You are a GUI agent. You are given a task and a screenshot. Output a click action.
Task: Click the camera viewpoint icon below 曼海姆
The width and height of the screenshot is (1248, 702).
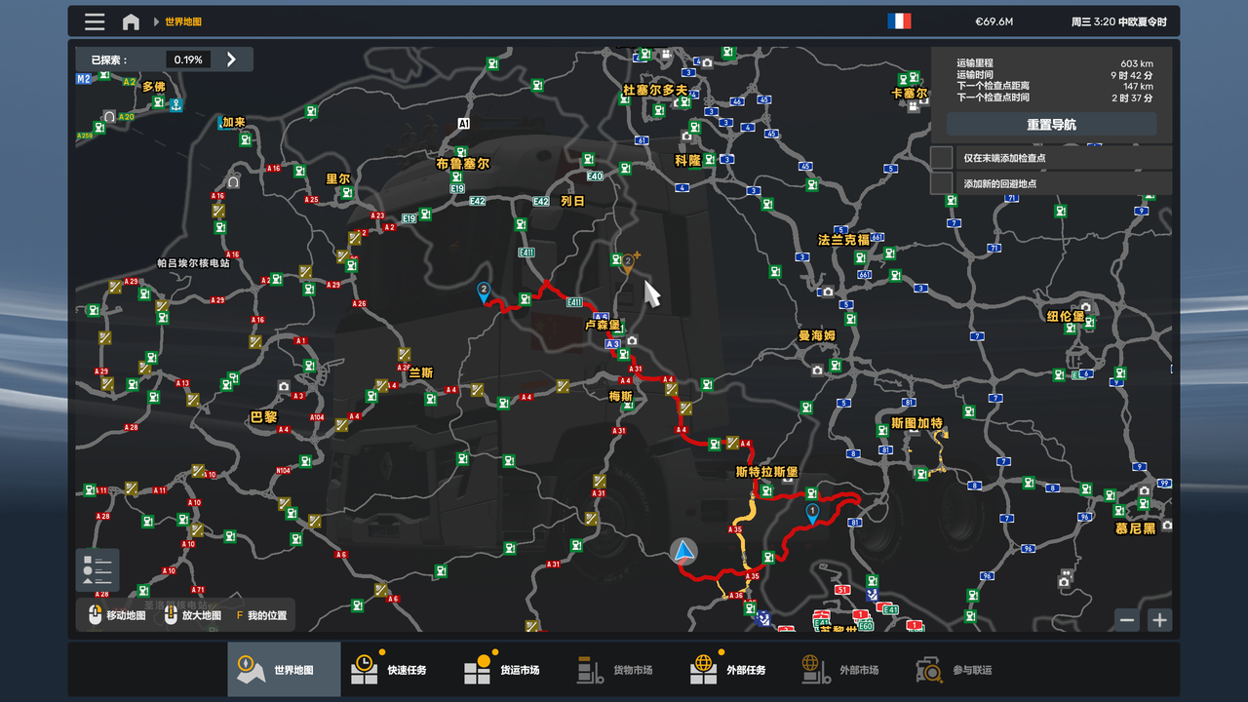coord(817,370)
